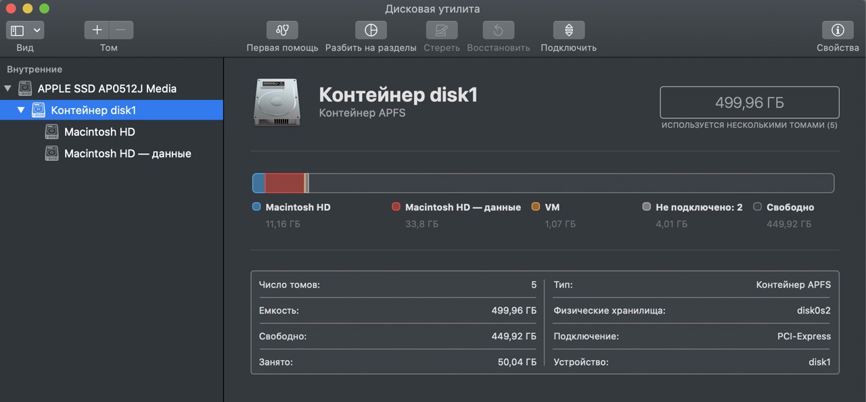Click Физические хранилища value disk0s2

tap(814, 311)
